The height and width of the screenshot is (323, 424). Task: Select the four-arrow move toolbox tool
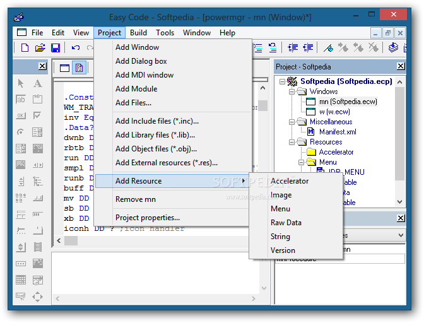pos(37,297)
